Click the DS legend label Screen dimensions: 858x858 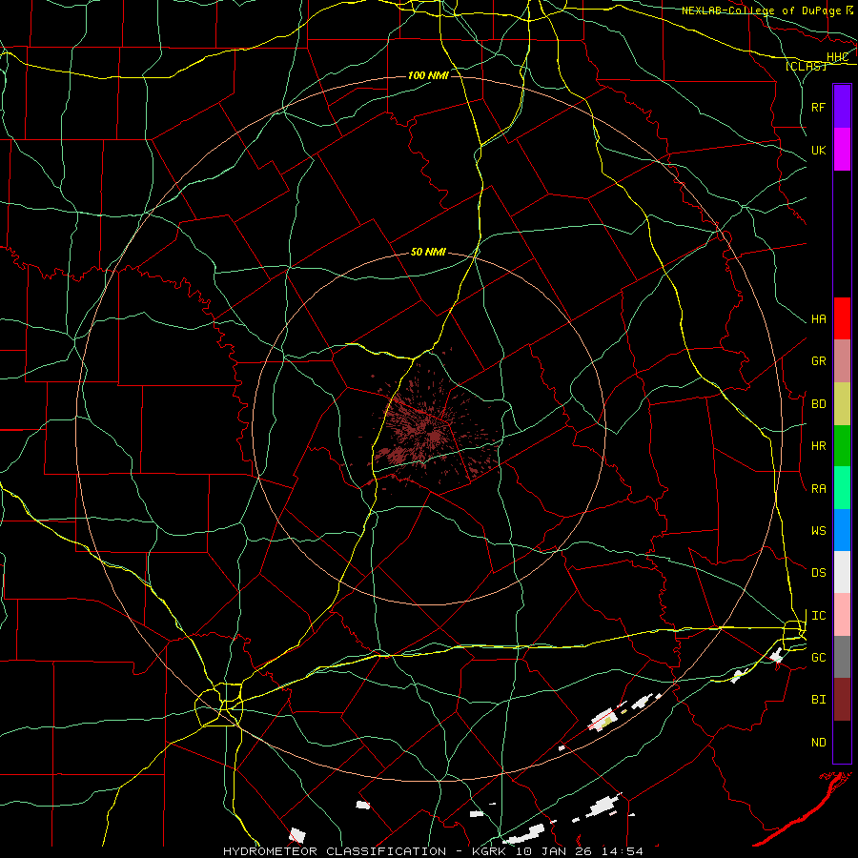[x=818, y=573]
